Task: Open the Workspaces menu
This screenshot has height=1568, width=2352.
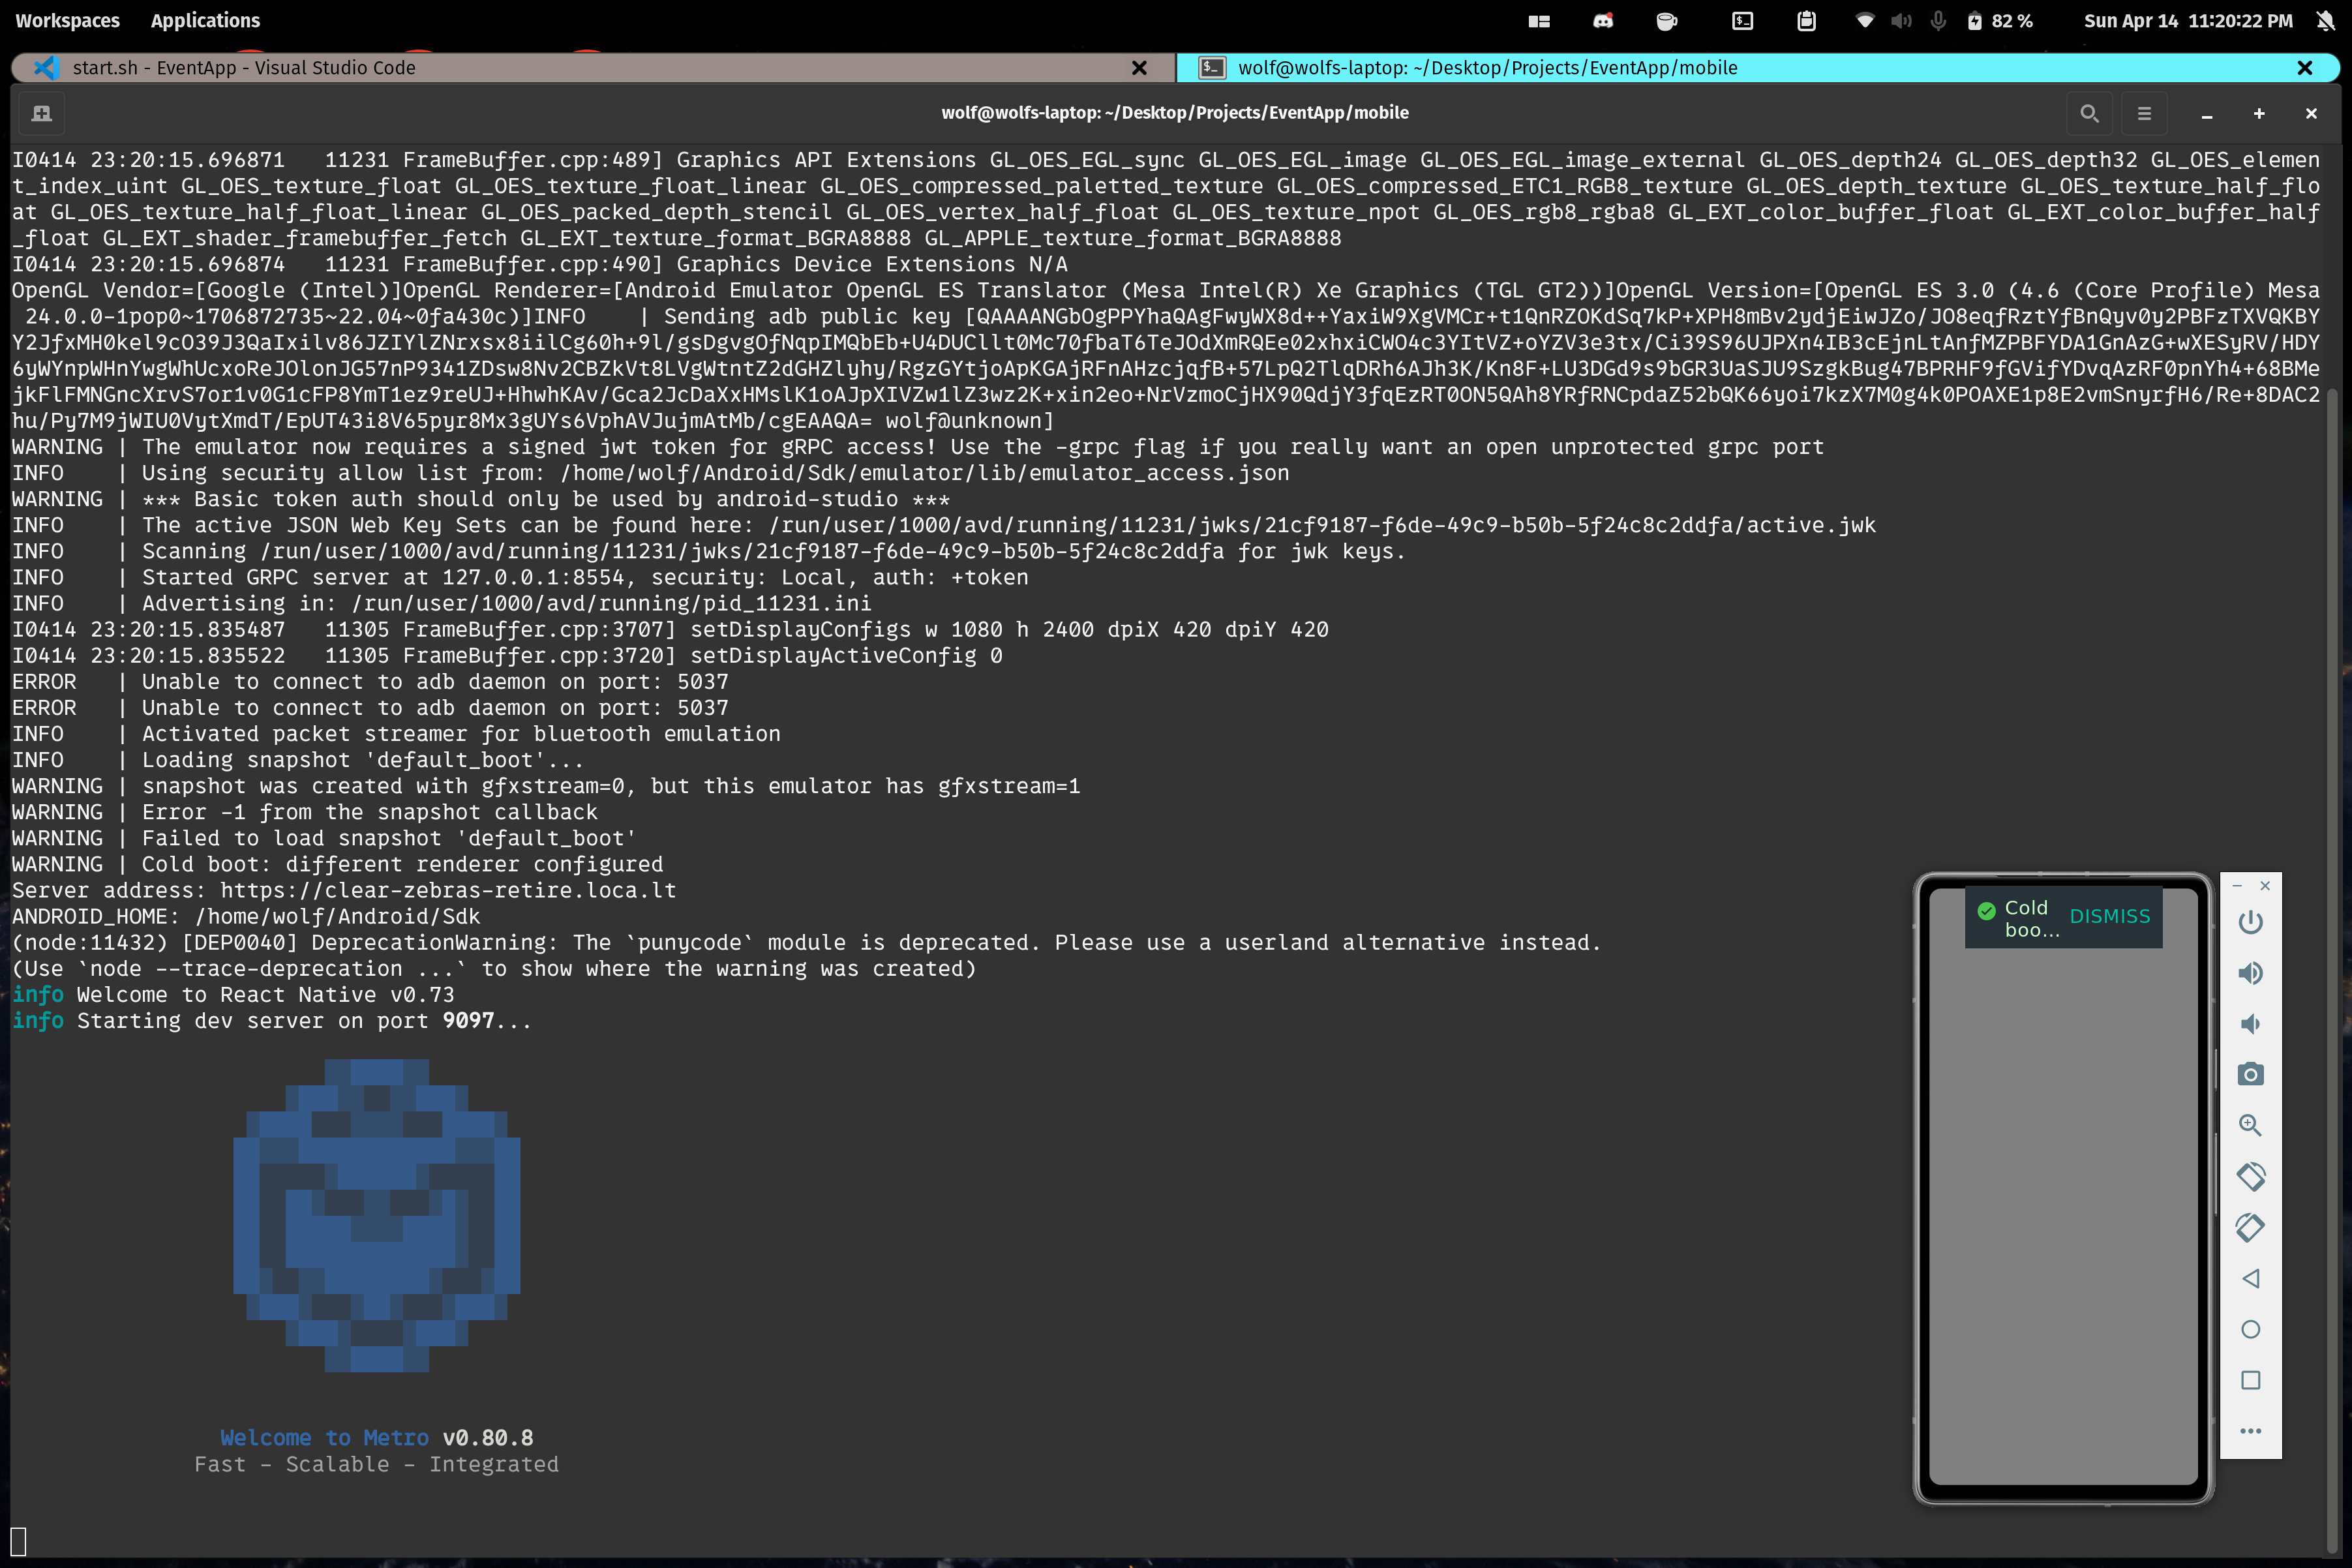Action: click(67, 20)
